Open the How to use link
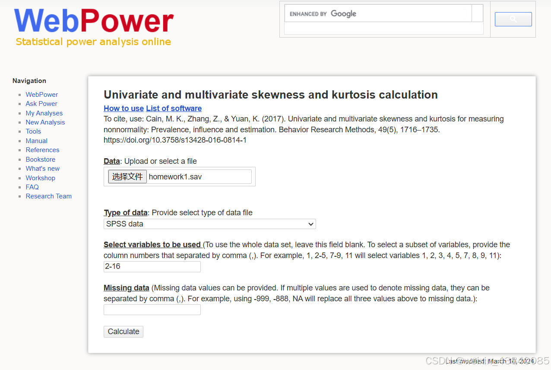 123,108
